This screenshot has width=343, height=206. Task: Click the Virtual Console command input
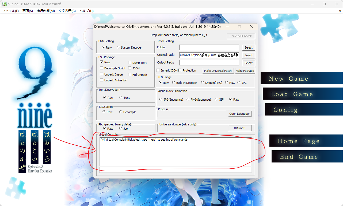[176, 170]
